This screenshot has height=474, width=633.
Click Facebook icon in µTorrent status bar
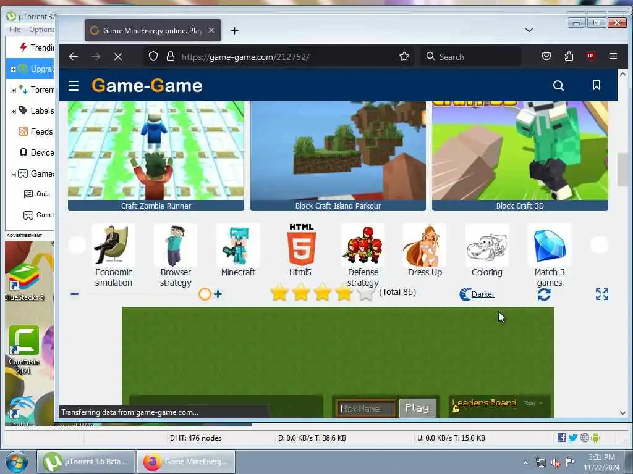point(561,438)
